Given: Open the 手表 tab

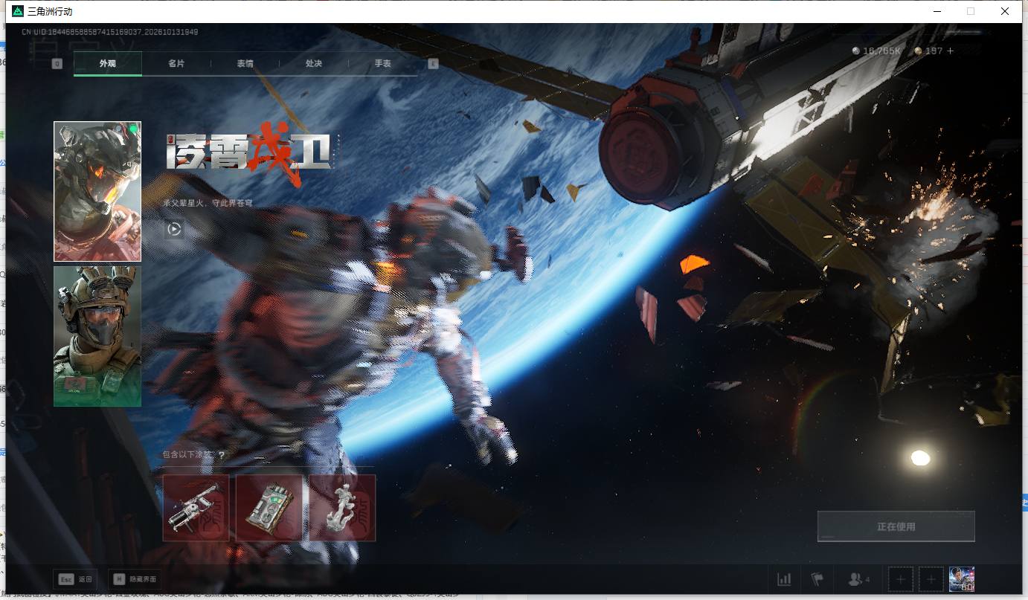Looking at the screenshot, I should coord(382,64).
